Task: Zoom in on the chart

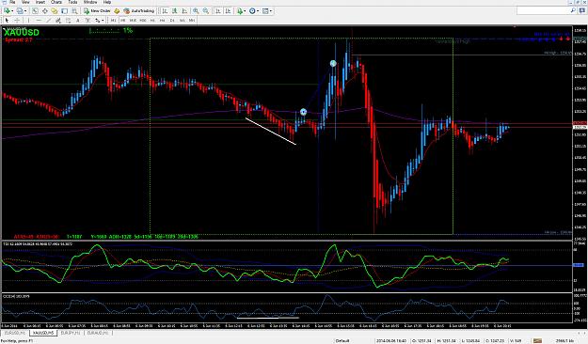Action: point(196,11)
